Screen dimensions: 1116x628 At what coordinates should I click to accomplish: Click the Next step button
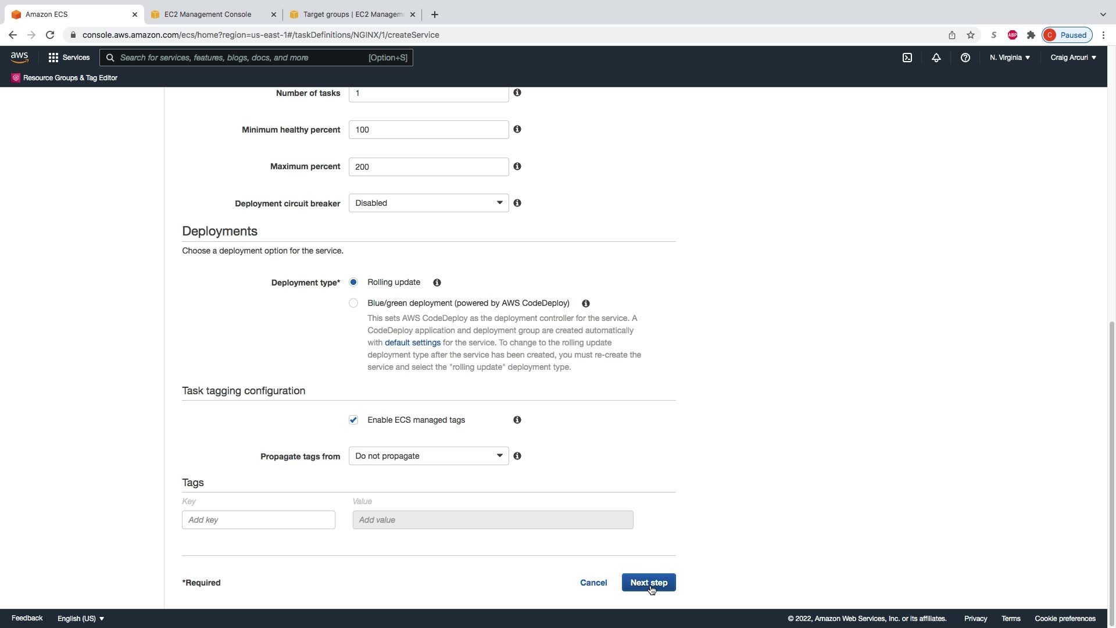point(648,583)
